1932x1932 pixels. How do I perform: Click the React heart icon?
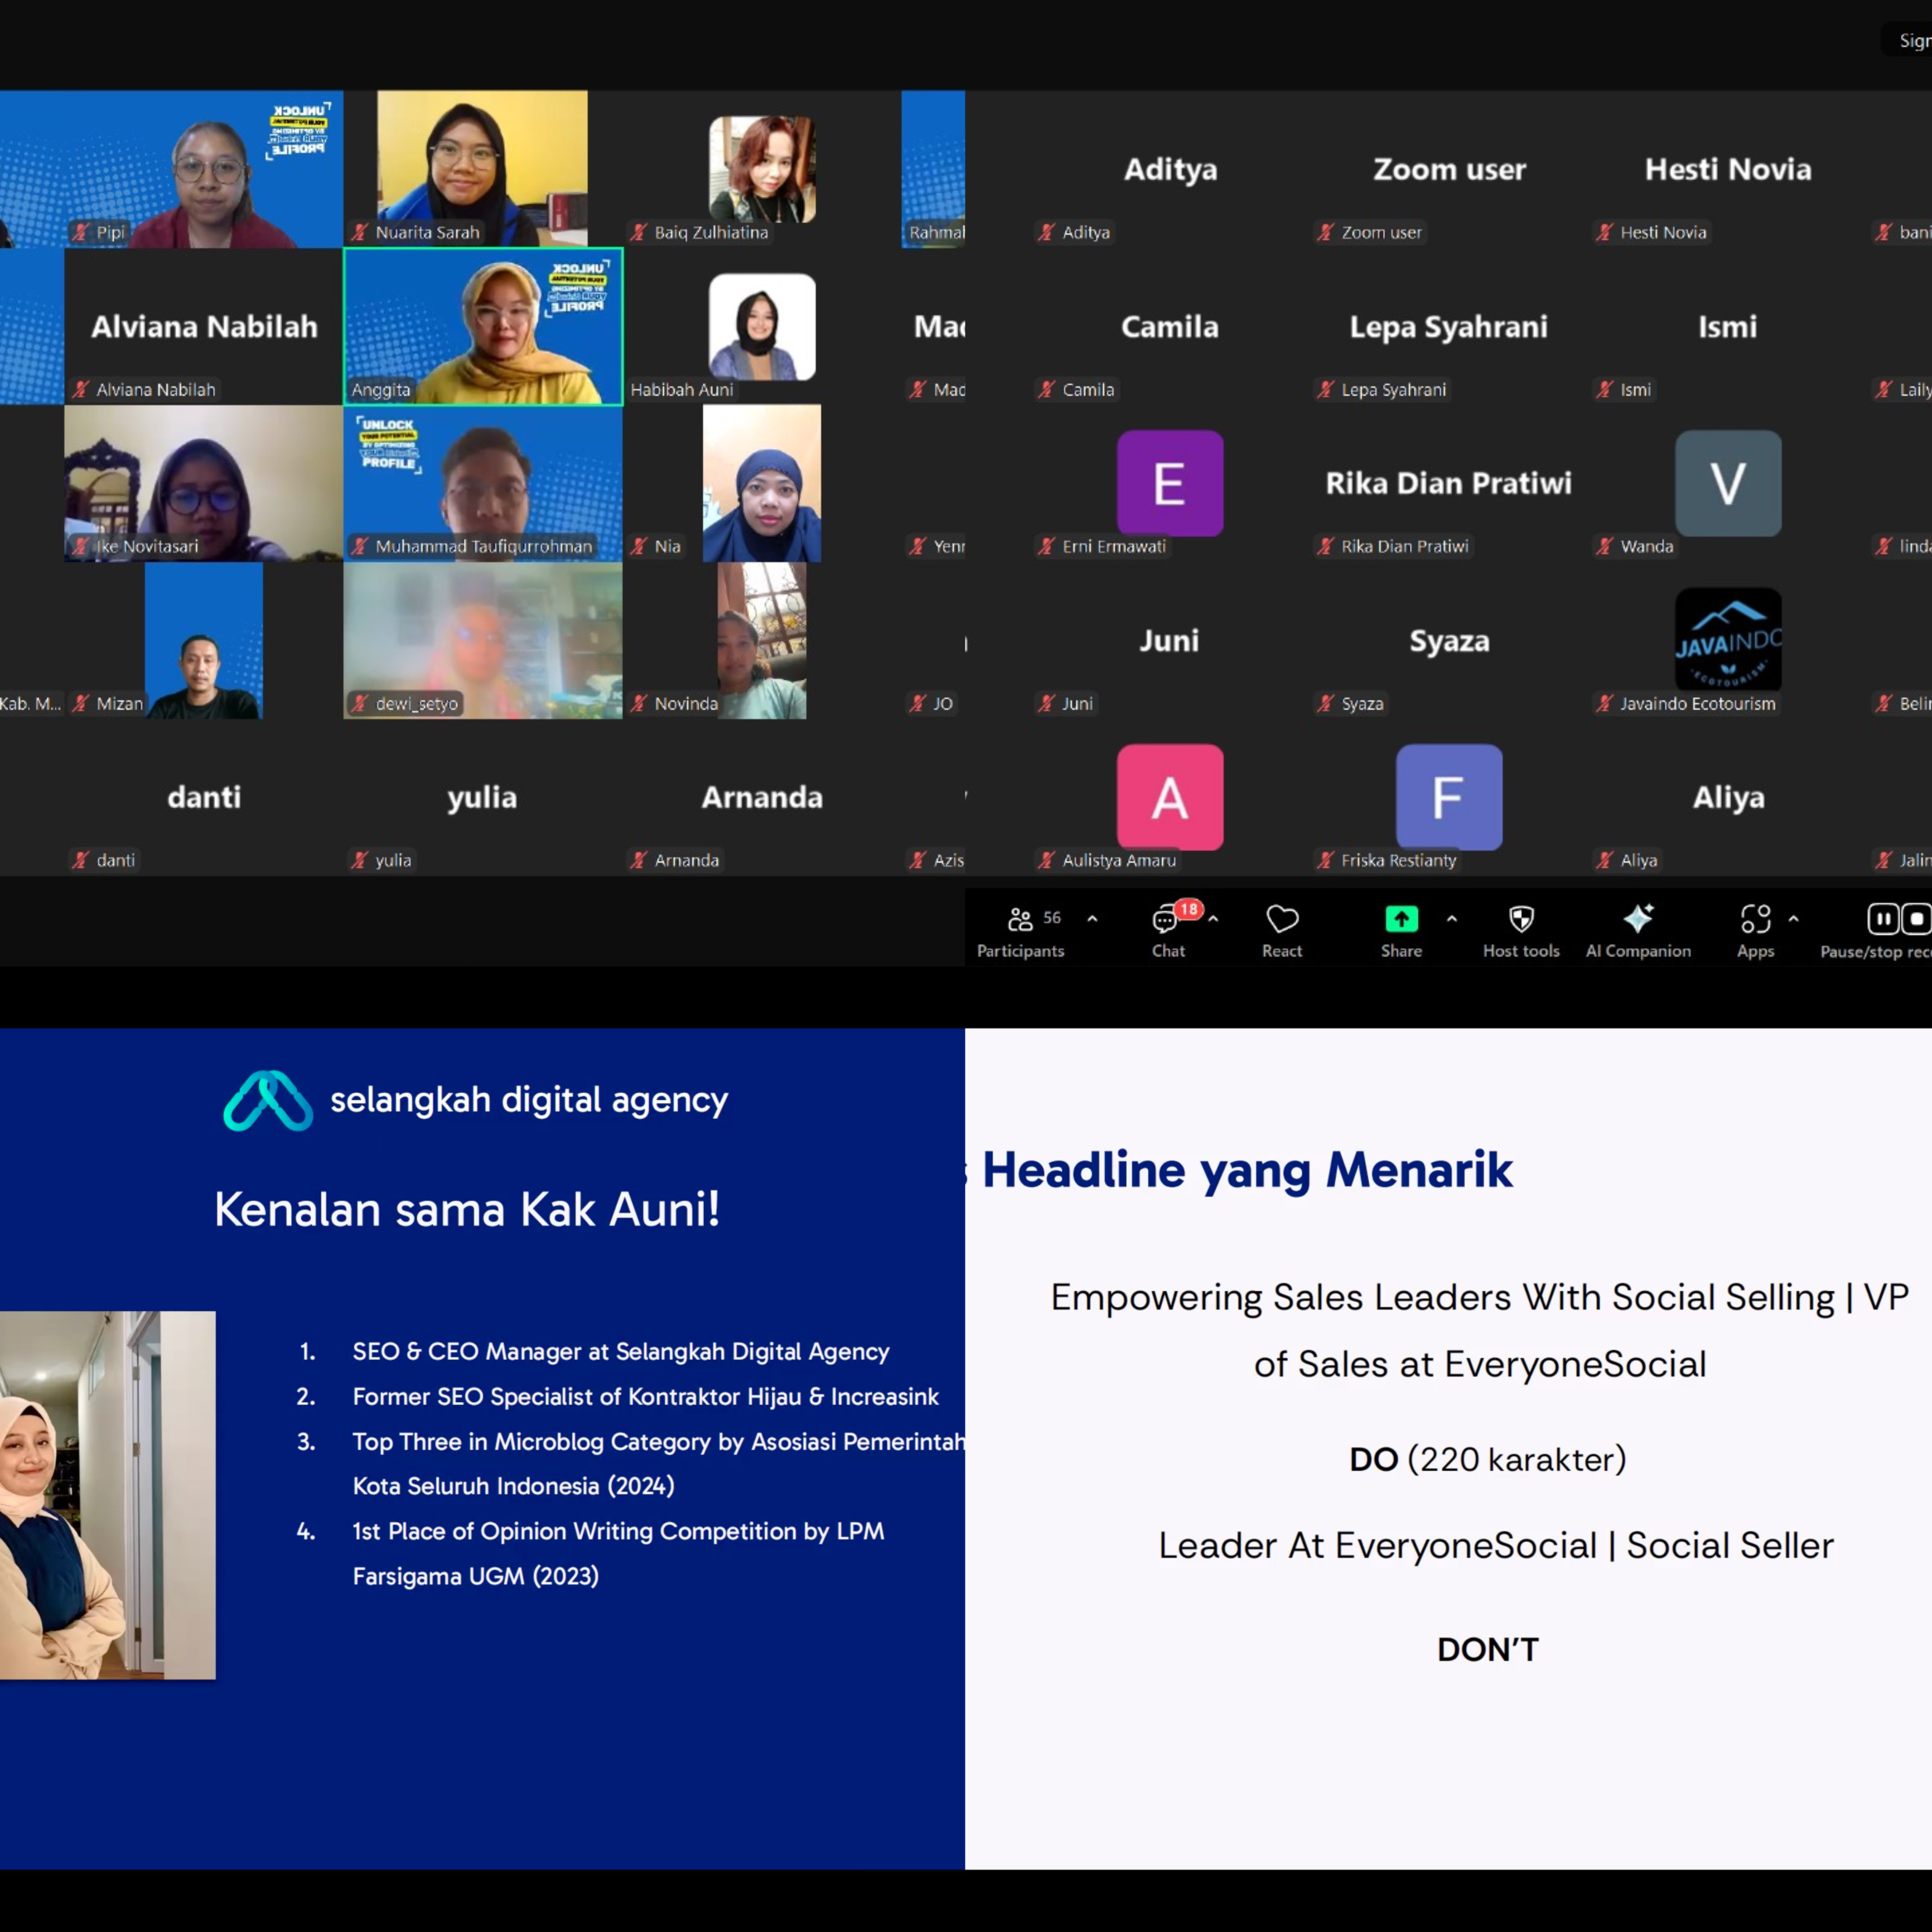point(1282,918)
